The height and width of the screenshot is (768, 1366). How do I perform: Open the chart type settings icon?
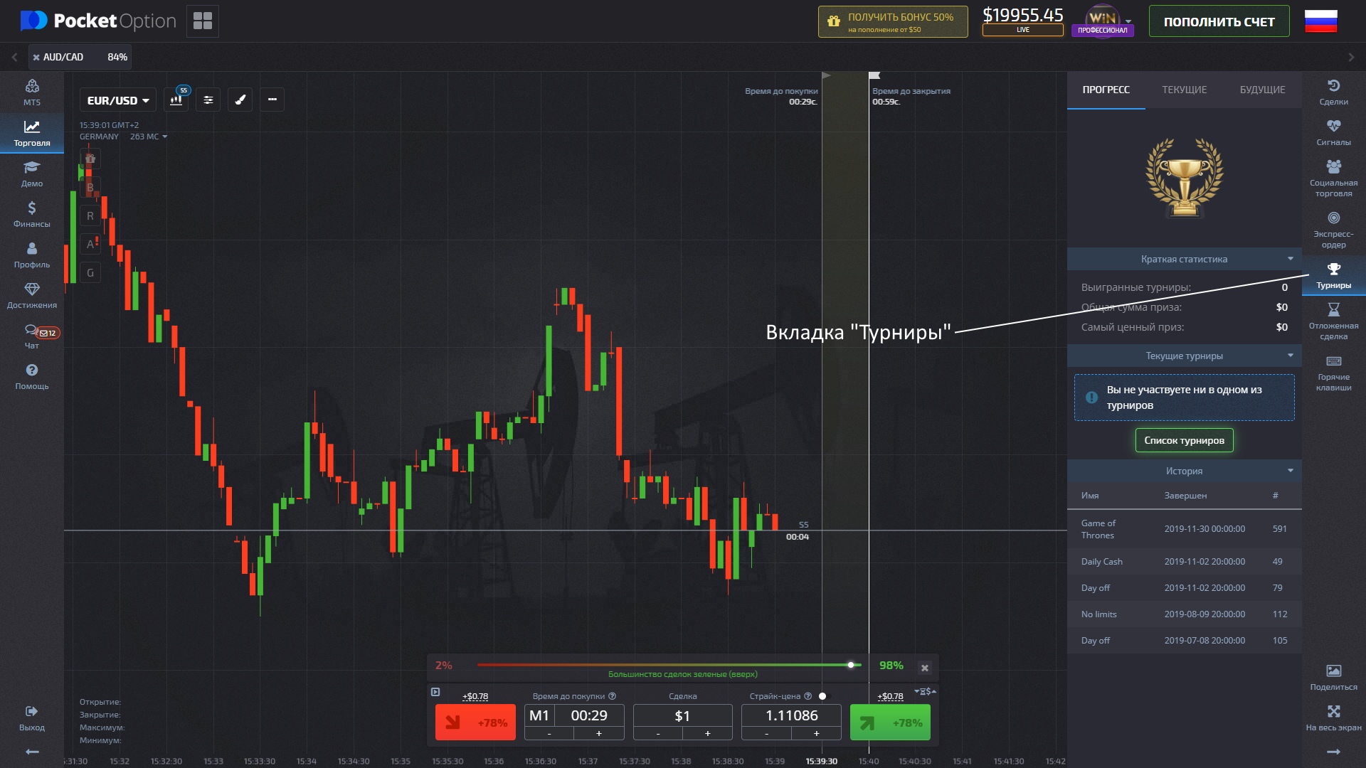(x=176, y=100)
